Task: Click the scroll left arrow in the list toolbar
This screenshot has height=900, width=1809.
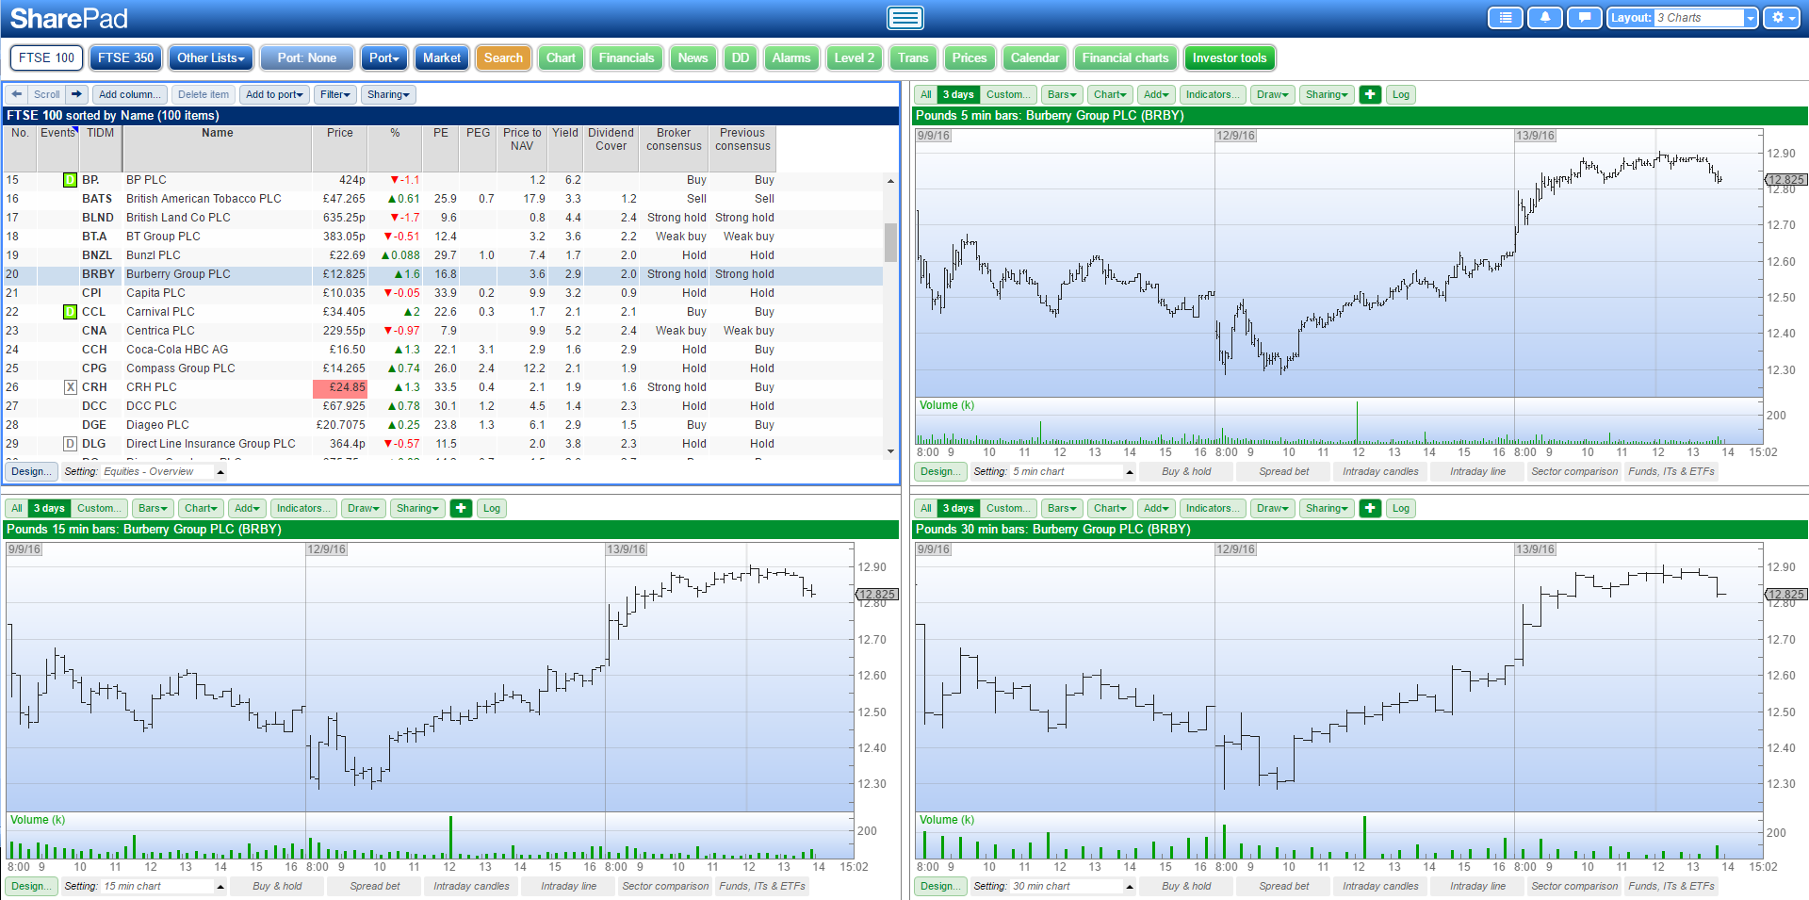Action: [16, 94]
